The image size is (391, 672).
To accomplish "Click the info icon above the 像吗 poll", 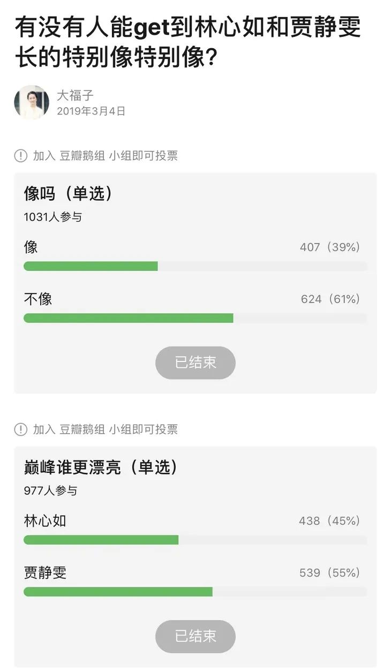I will pos(20,156).
